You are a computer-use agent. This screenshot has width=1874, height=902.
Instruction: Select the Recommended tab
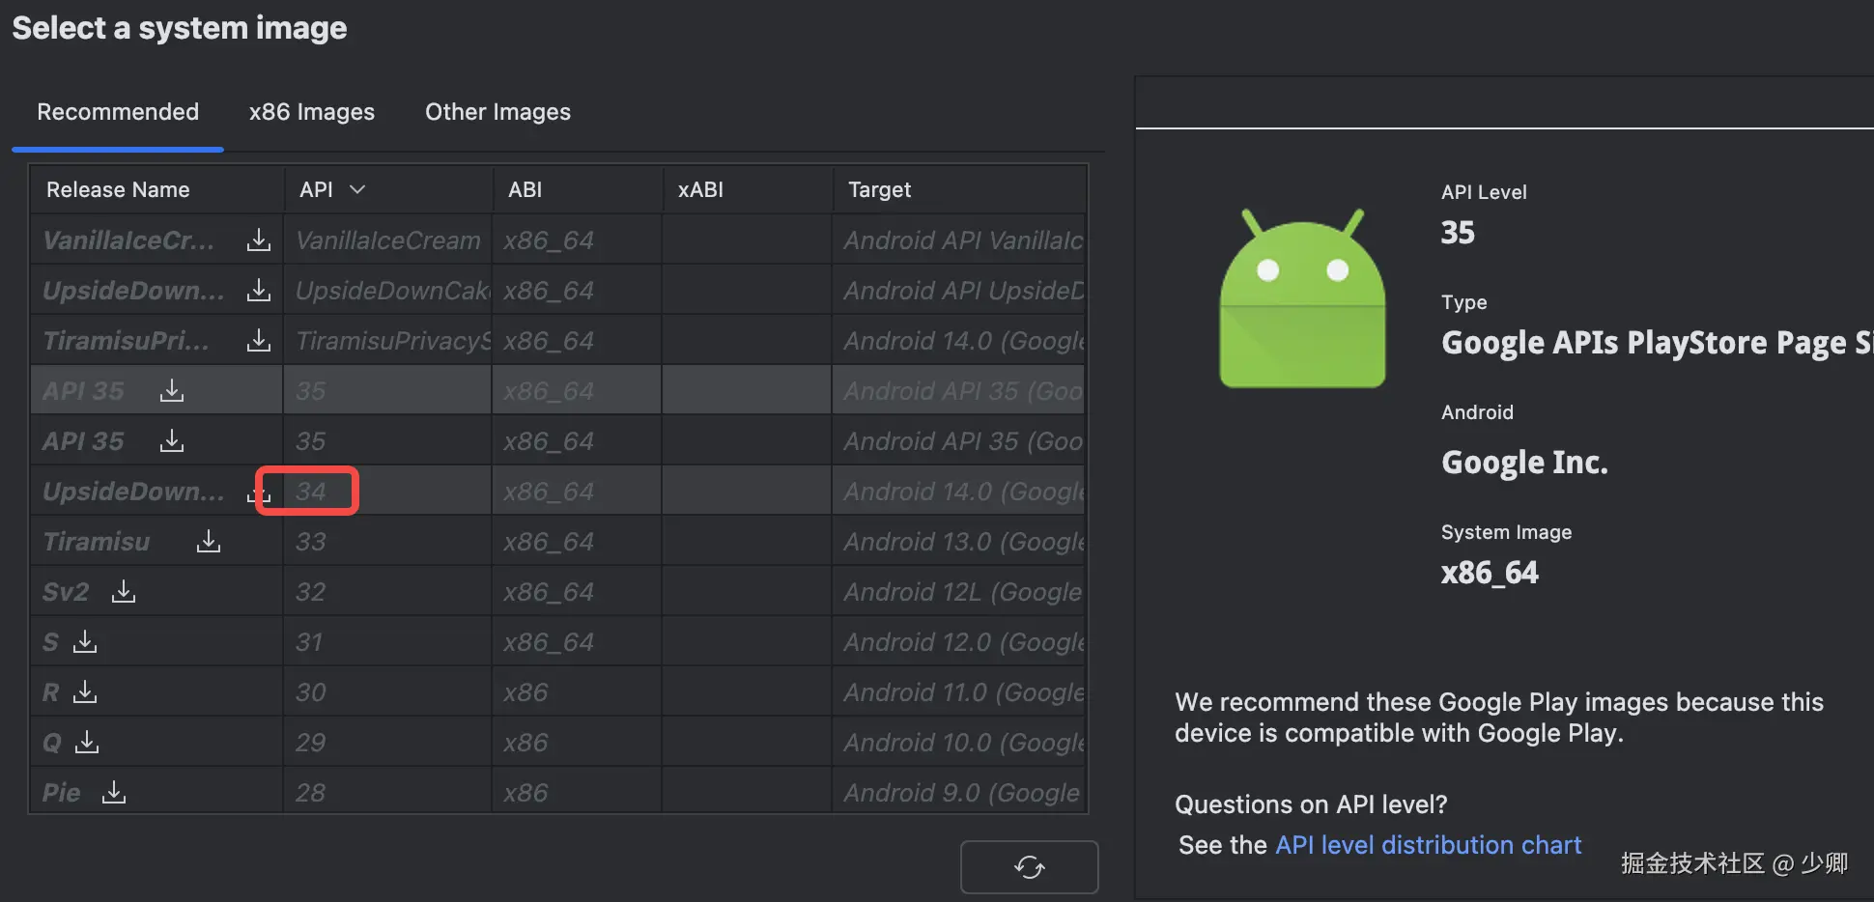(118, 112)
